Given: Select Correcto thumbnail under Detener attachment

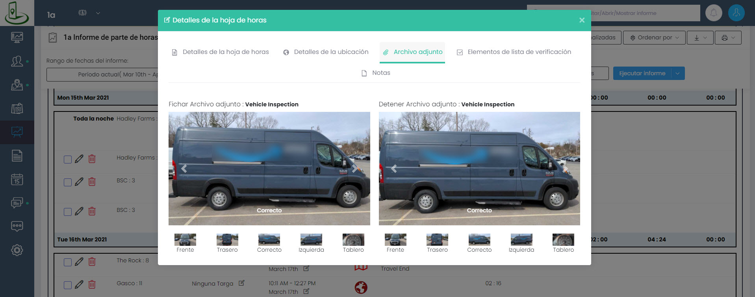Looking at the screenshot, I should (x=479, y=239).
